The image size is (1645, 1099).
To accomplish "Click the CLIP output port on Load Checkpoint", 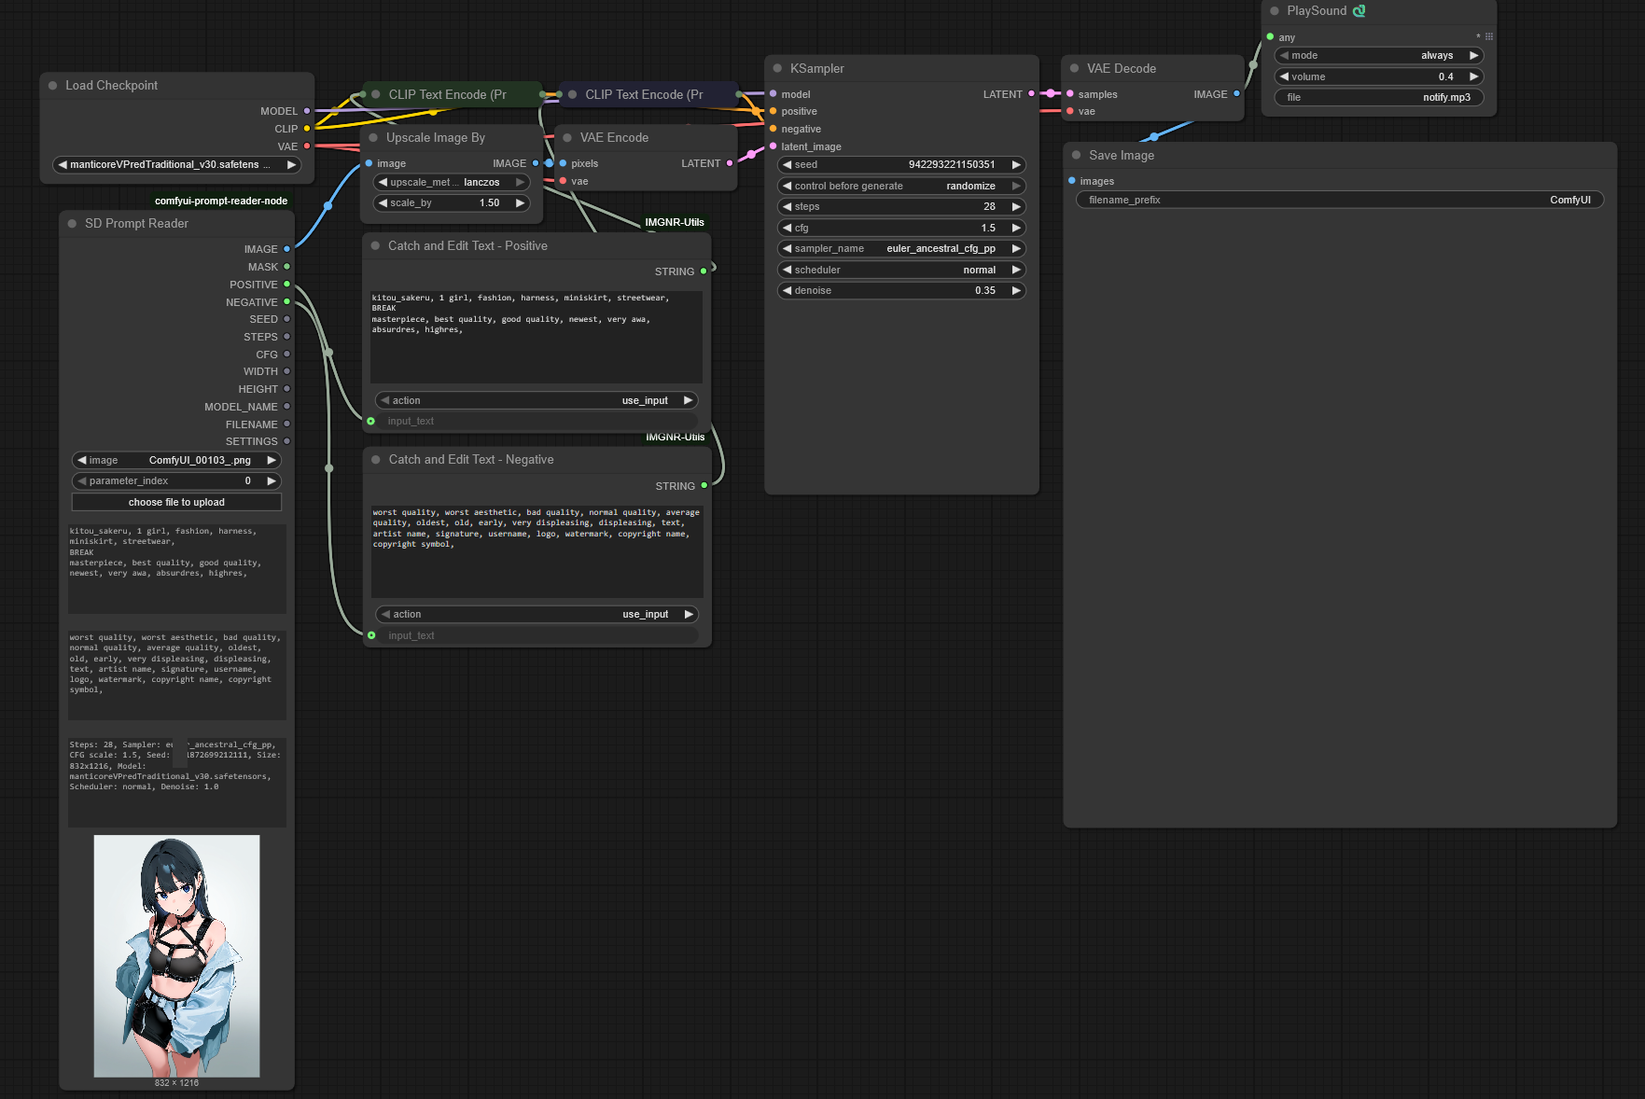I will tap(307, 129).
